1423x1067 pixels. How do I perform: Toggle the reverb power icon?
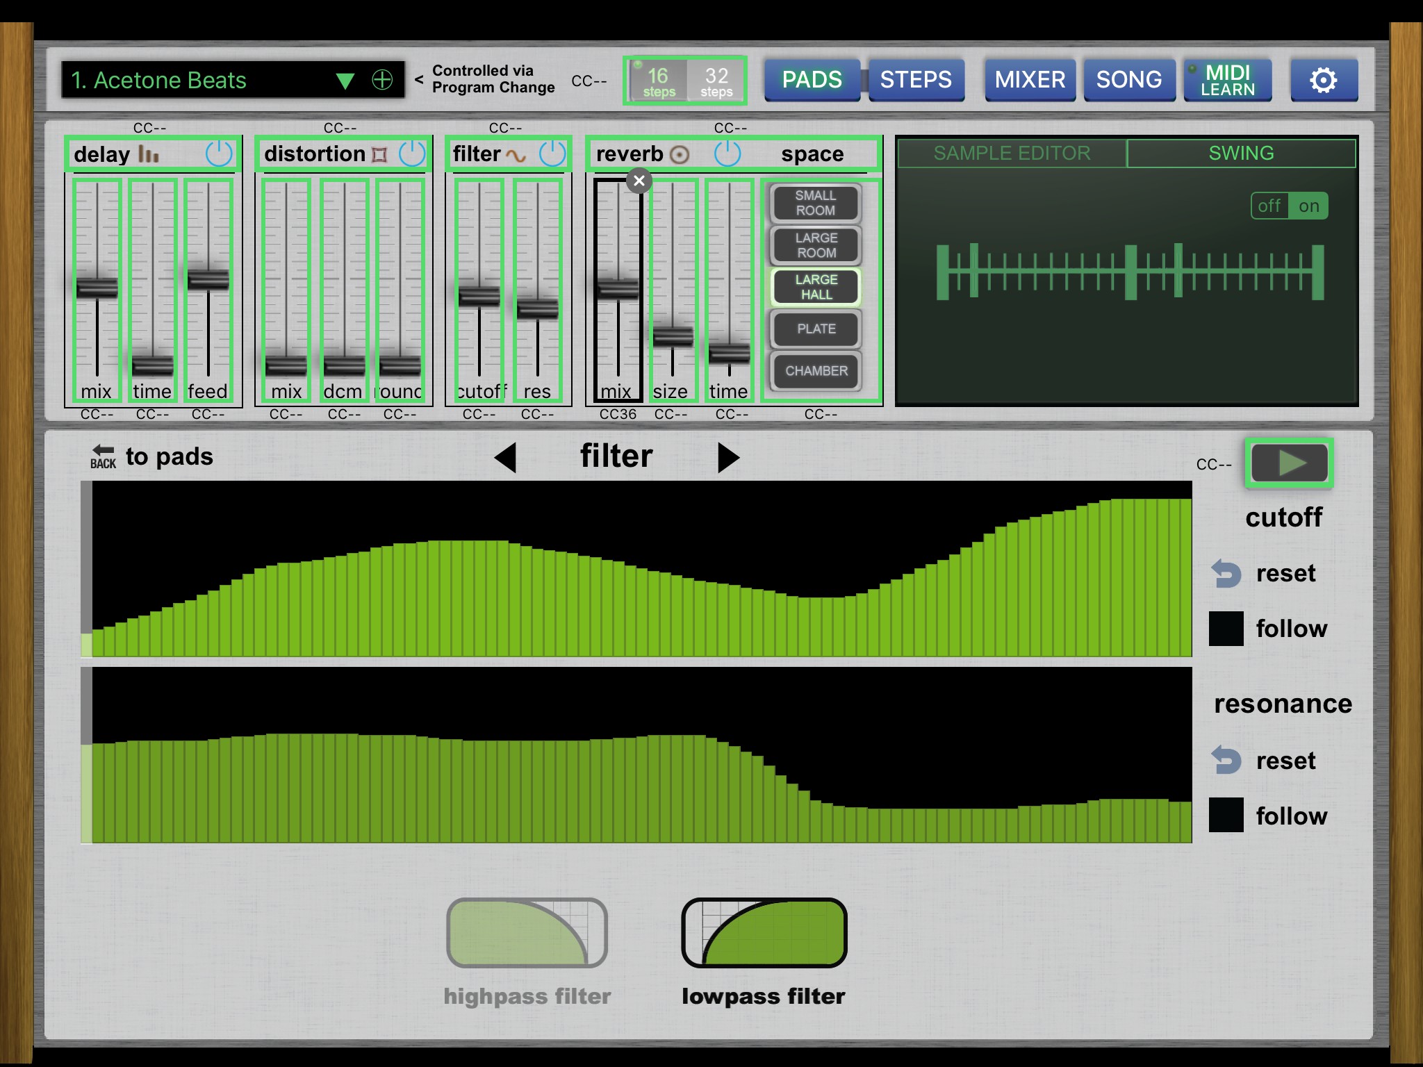pyautogui.click(x=727, y=154)
